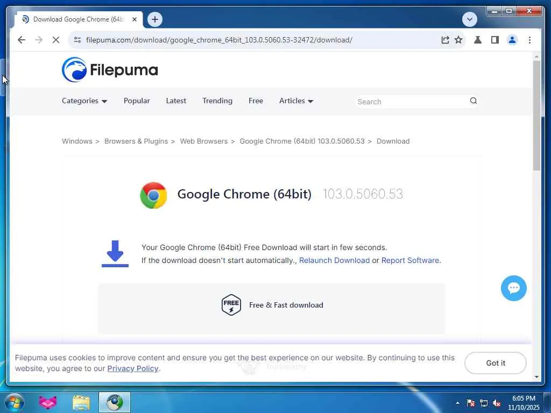
Task: View site information icon in address bar
Action: (x=77, y=40)
